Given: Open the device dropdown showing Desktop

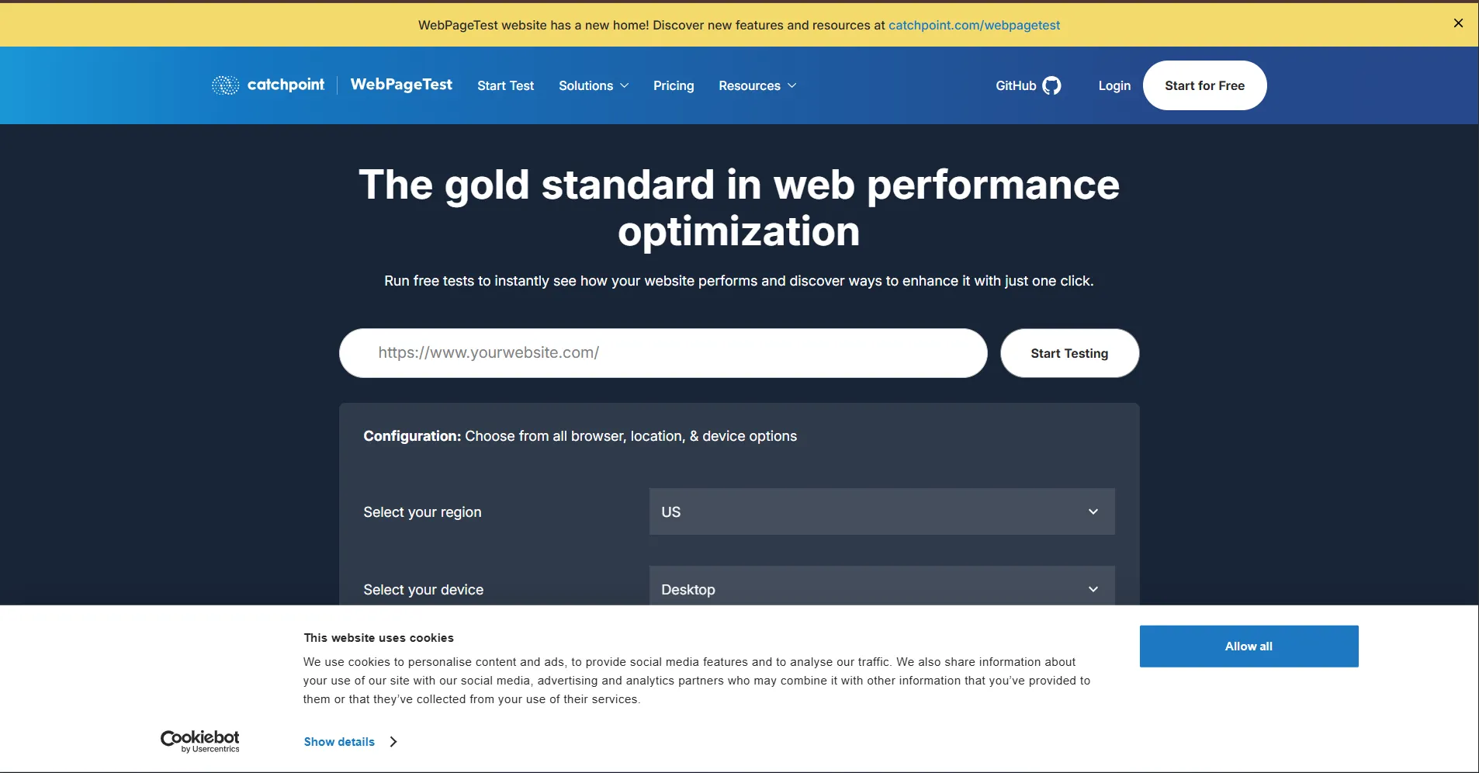Looking at the screenshot, I should tap(882, 588).
